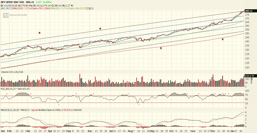Select the 142.1 M volume tag on axis
Image resolution: width=257 pixels, height=133 pixels.
248,76
